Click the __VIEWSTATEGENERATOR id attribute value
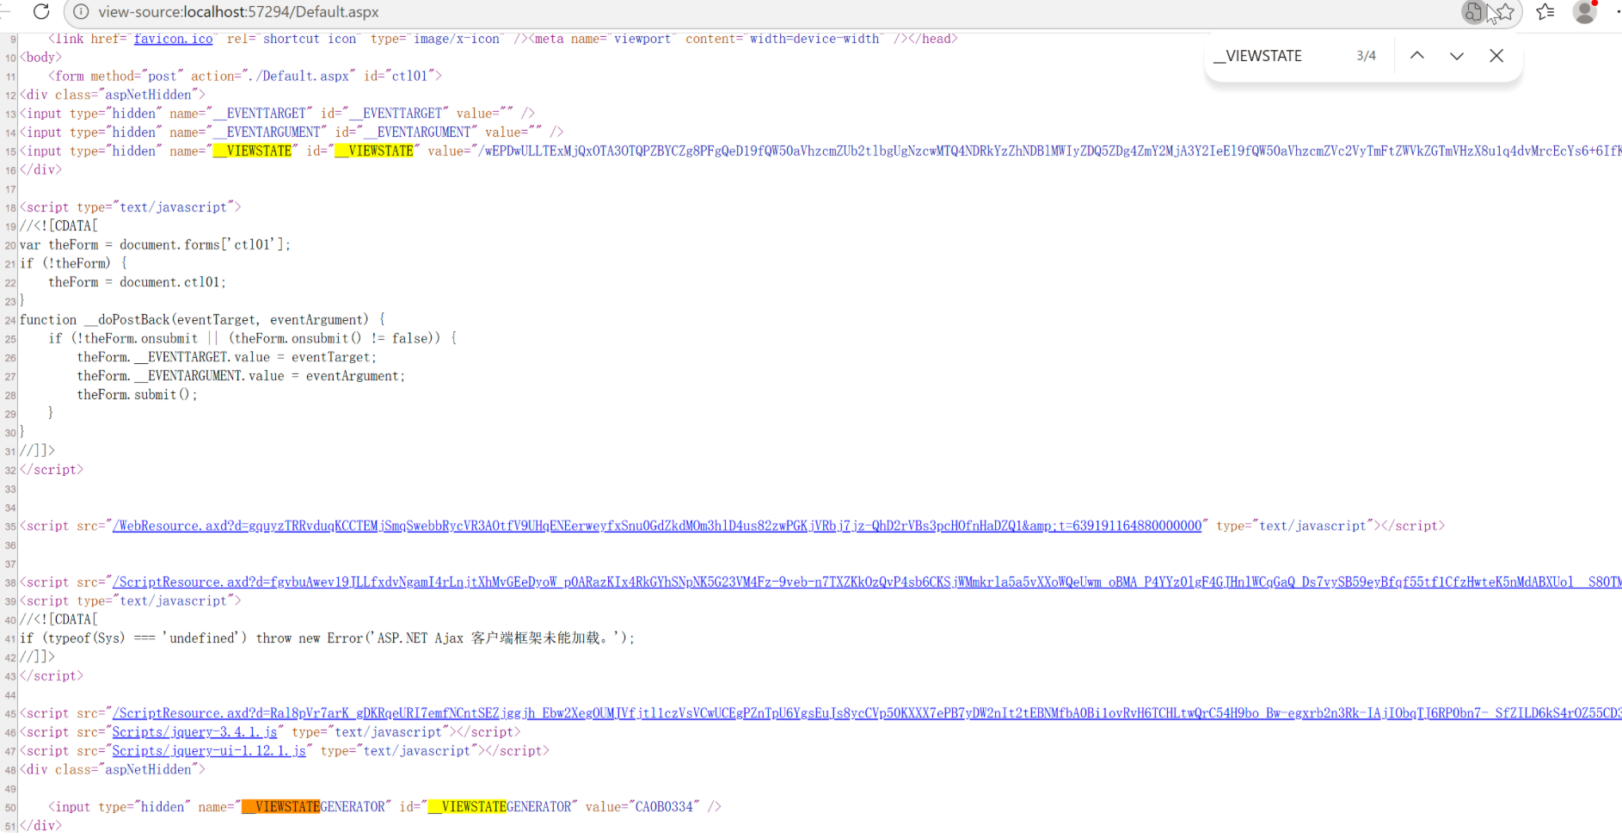The width and height of the screenshot is (1622, 838). [x=500, y=807]
